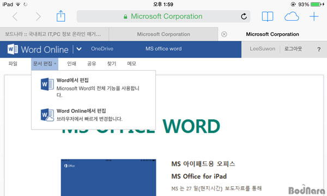Open Safari bookmarks book icon
Screen dimensions: 327x196
tap(268, 16)
